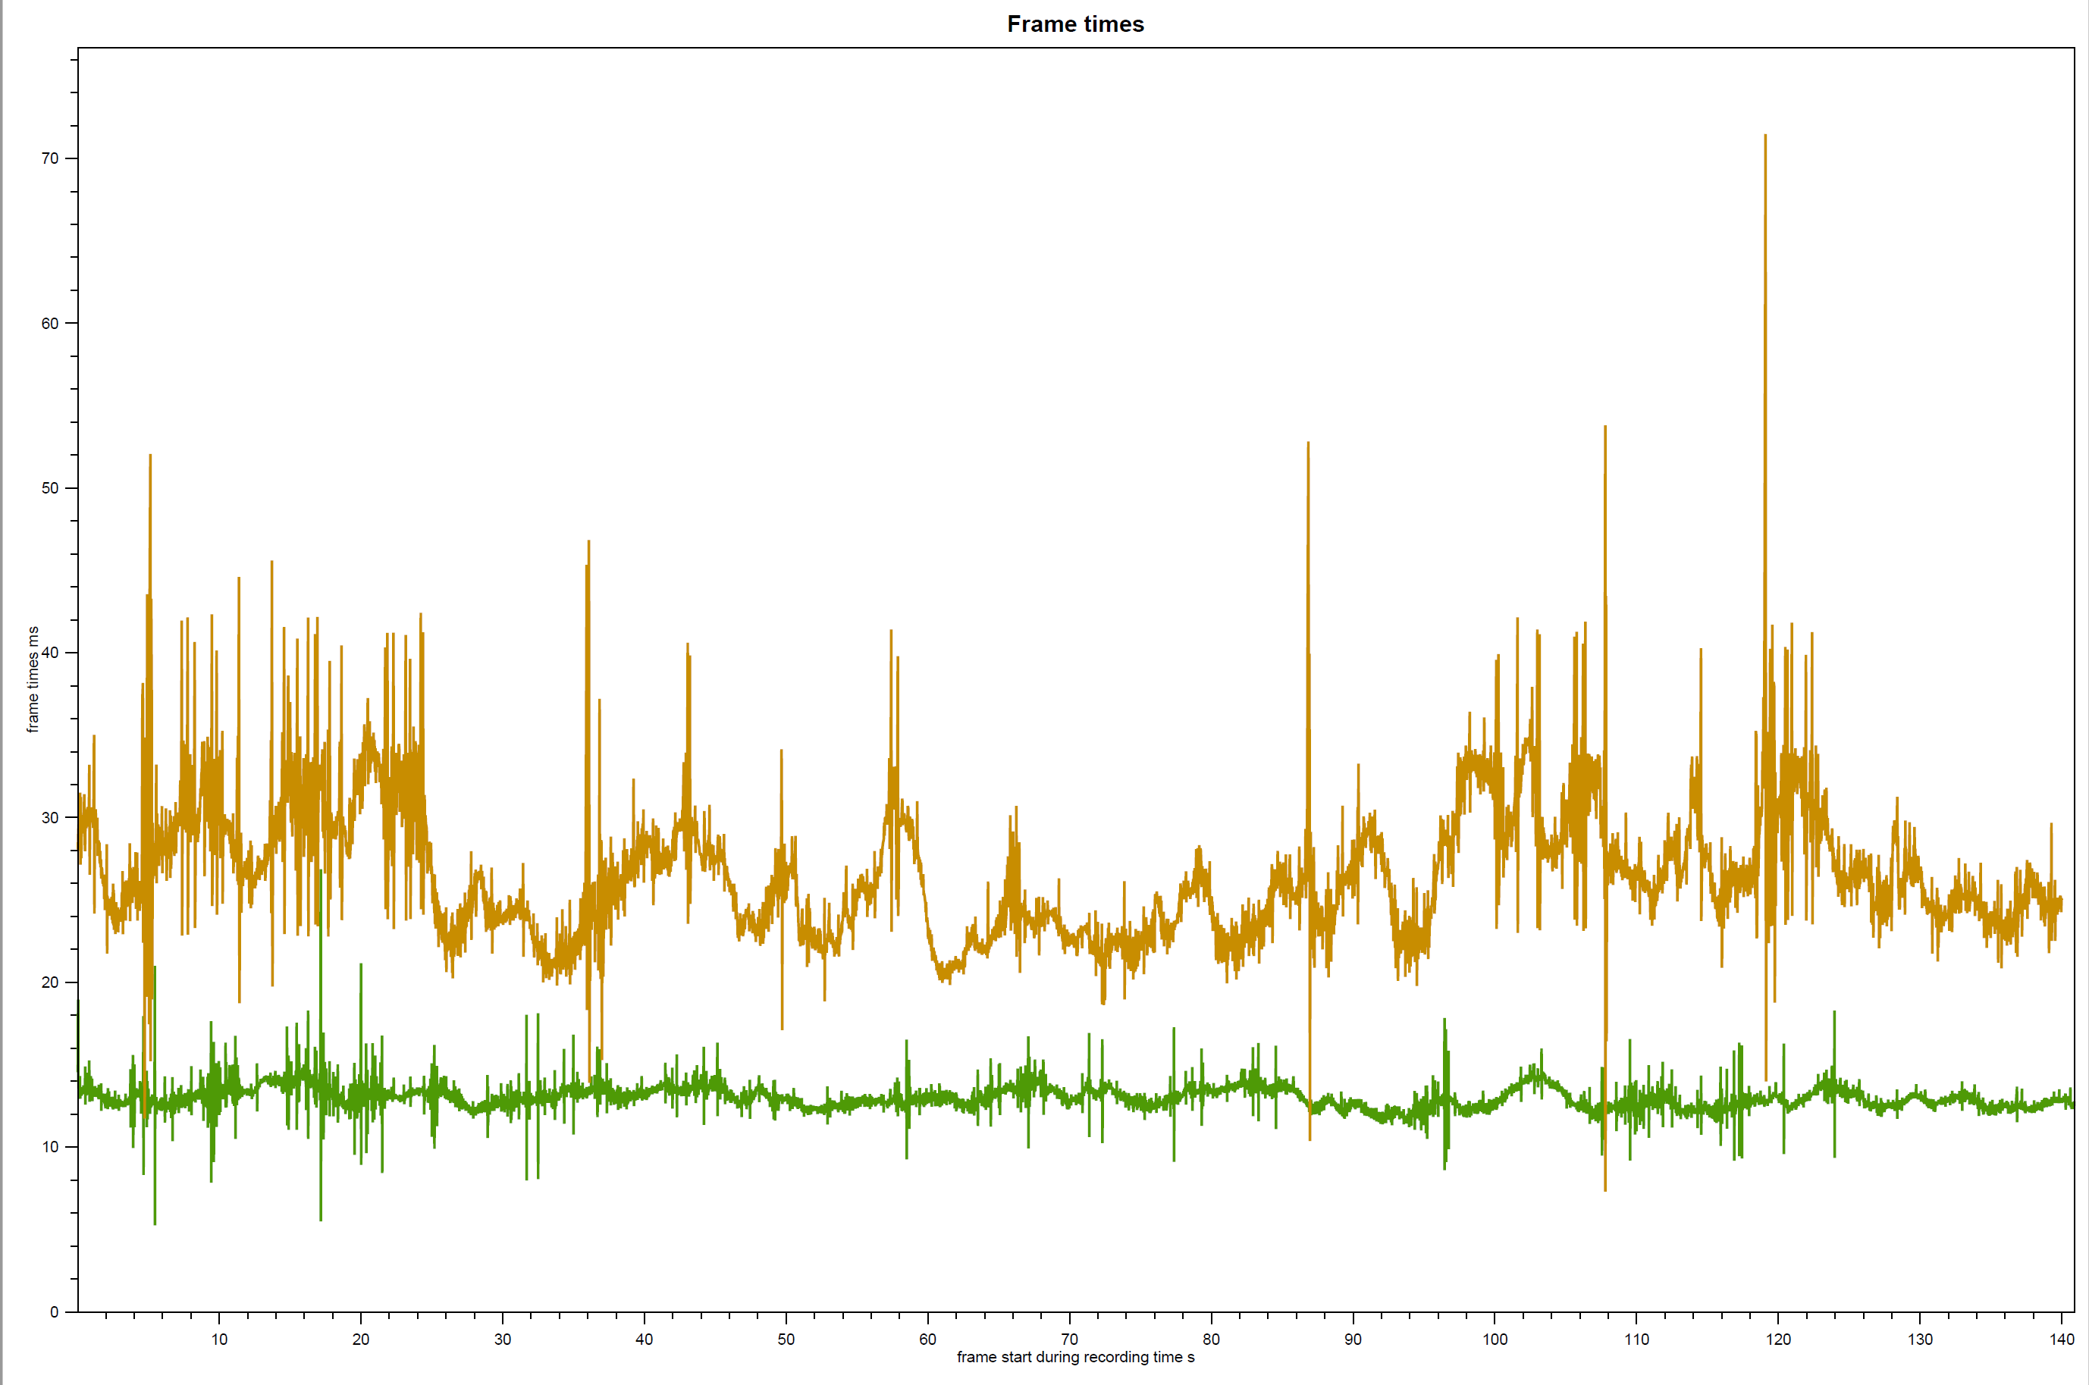The width and height of the screenshot is (2089, 1385).
Task: Click the 'frame start during recording time s' label
Action: coord(1074,1357)
